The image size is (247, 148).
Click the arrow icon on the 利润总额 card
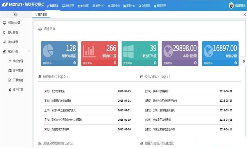(x=235, y=63)
